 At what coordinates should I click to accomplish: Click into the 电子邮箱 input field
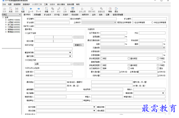click(79, 93)
